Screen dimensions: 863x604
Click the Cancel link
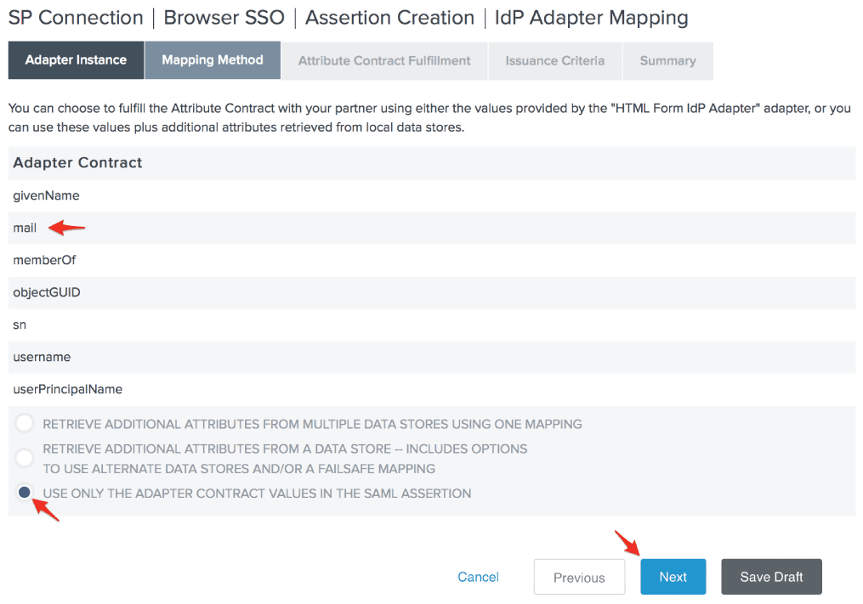pos(477,576)
